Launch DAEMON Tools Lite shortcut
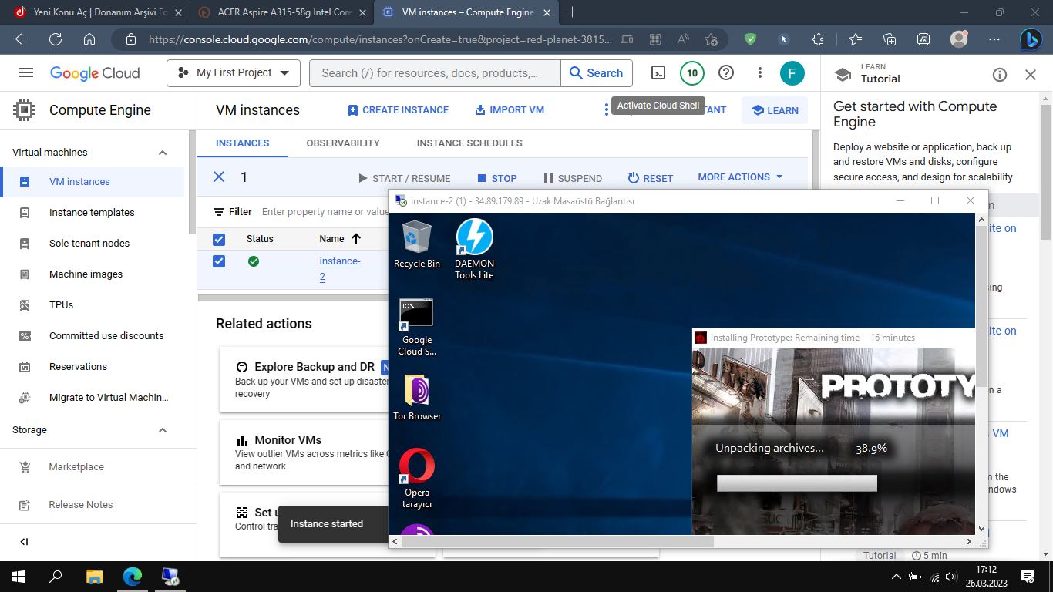 click(474, 250)
